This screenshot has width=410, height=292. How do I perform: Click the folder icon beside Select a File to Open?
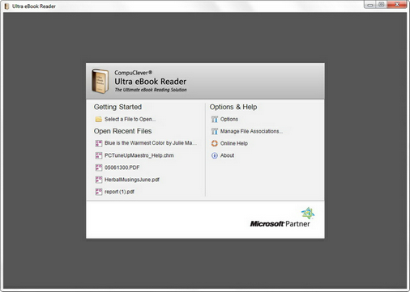[99, 119]
